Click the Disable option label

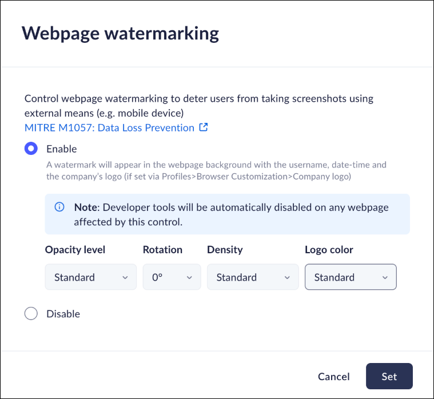pos(63,314)
